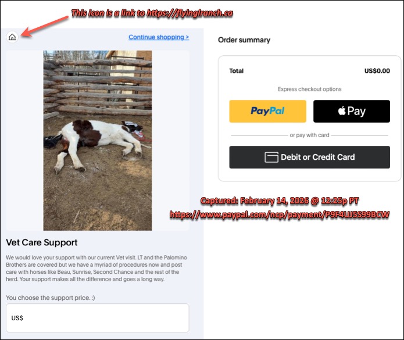The width and height of the screenshot is (404, 340).
Task: Click the red annotation about flyinglranch.ca link
Action: [152, 13]
